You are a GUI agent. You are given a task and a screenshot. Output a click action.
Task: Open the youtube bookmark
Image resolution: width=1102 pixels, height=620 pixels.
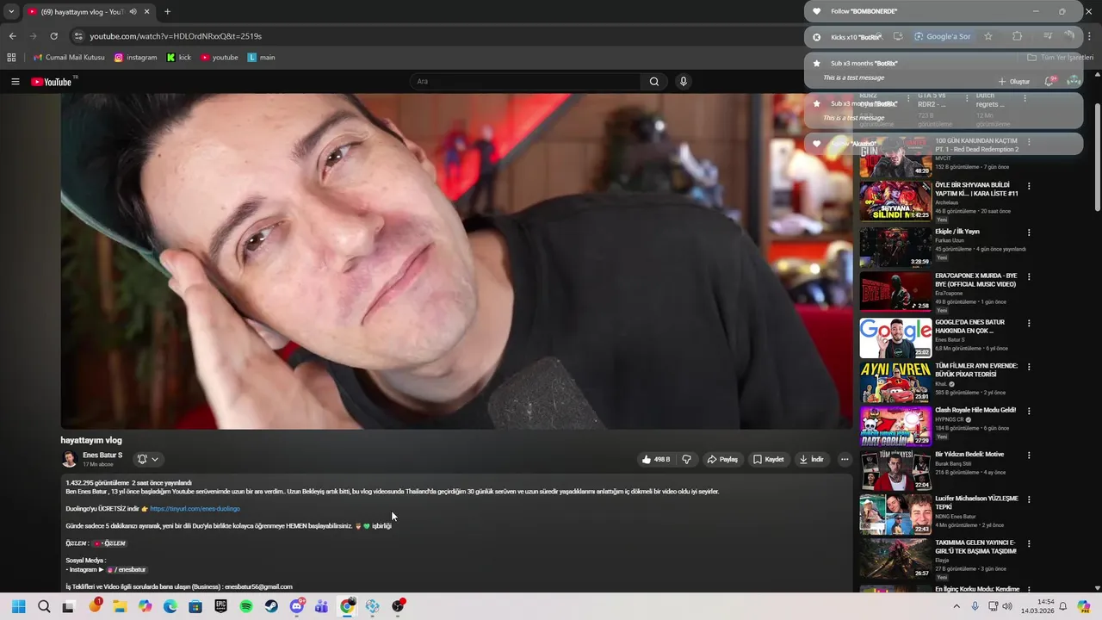pos(220,58)
